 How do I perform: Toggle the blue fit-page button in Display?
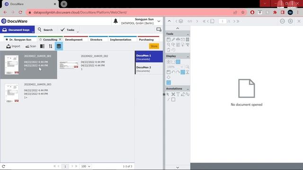click(x=183, y=72)
